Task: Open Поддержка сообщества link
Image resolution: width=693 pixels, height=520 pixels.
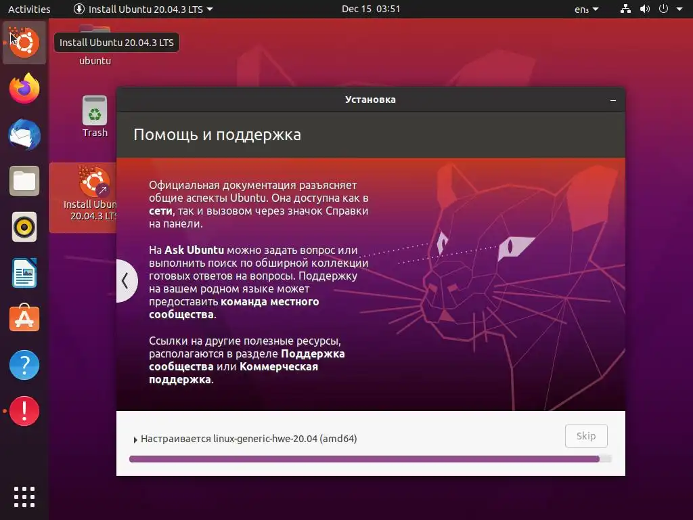Action: 246,360
